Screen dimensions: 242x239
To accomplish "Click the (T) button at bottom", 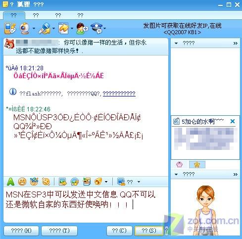I will (x=59, y=231).
